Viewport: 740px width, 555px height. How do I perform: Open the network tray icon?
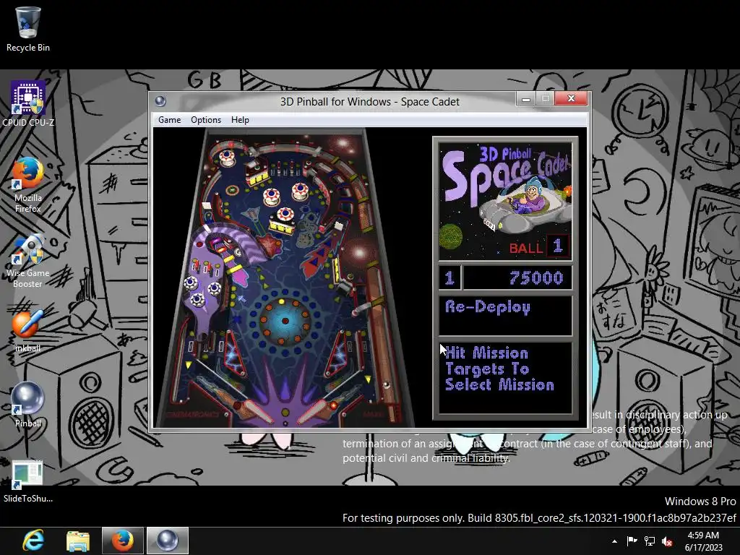coord(650,541)
